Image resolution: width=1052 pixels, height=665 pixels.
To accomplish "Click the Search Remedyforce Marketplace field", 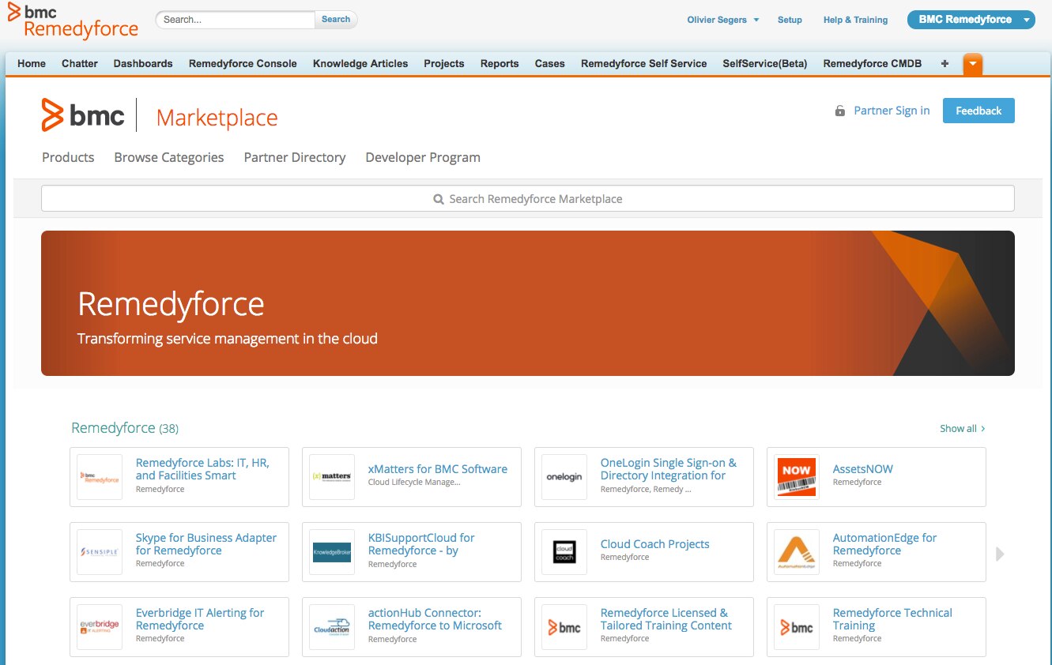I will click(528, 199).
